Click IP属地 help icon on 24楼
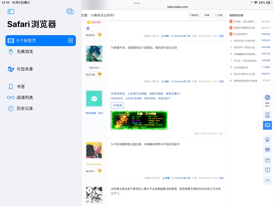This screenshot has height=206, width=274. coord(158,178)
